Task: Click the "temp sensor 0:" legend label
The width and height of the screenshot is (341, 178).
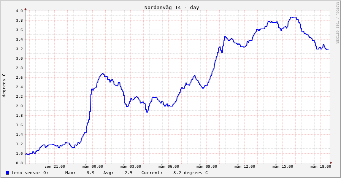Action: (x=30, y=173)
